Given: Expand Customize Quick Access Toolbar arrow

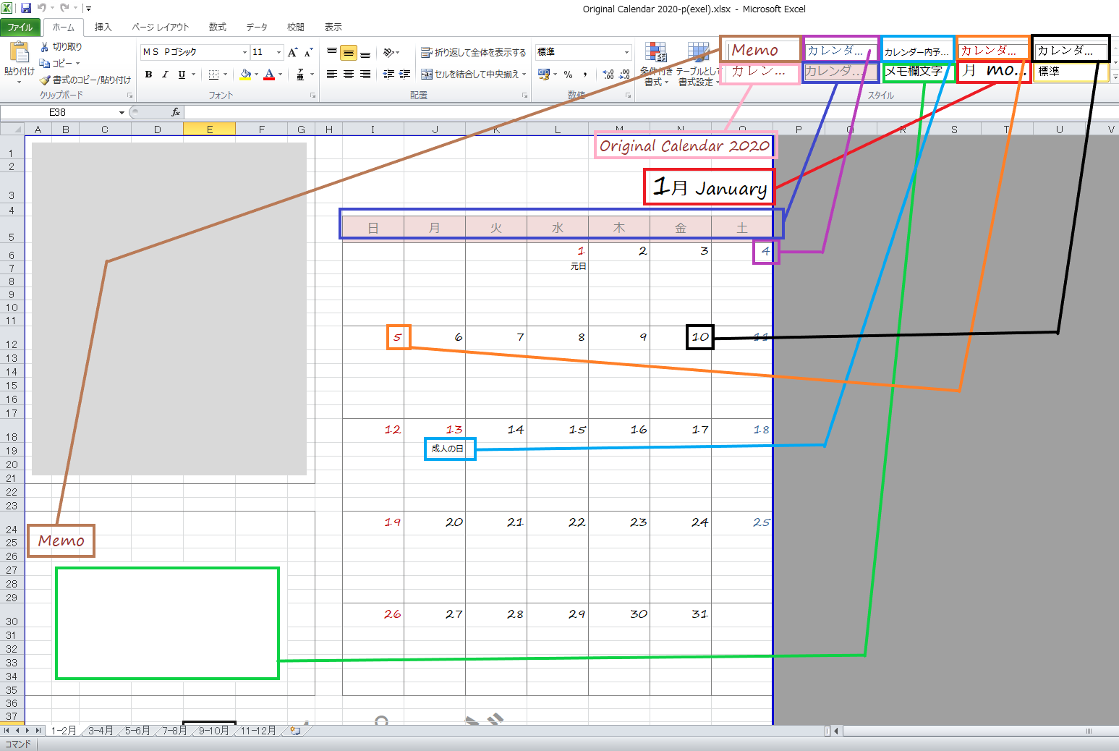Looking at the screenshot, I should (x=88, y=8).
